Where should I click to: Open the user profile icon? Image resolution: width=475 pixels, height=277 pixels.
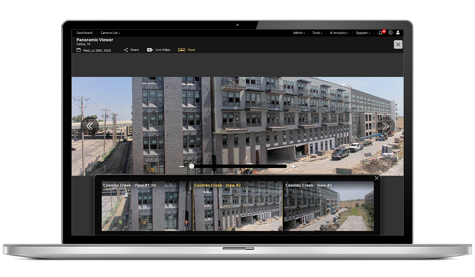tap(398, 33)
